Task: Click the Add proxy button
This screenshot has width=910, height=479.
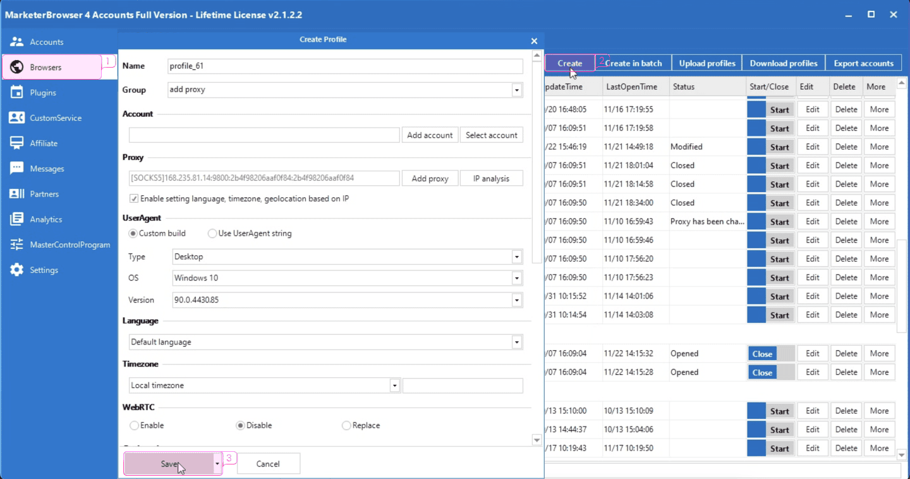Action: point(430,178)
